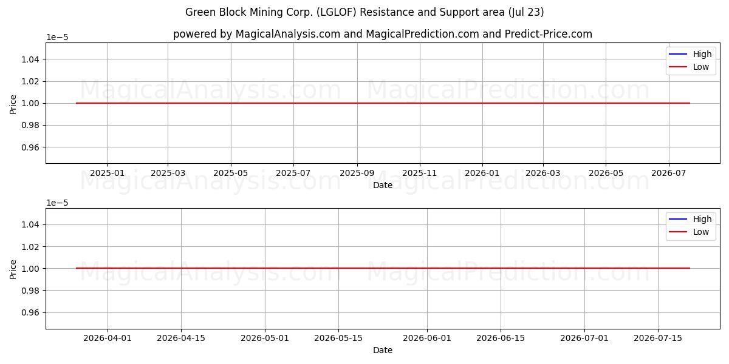Click the "Date" axis label under the upper chart
The image size is (729, 364).
pos(383,185)
